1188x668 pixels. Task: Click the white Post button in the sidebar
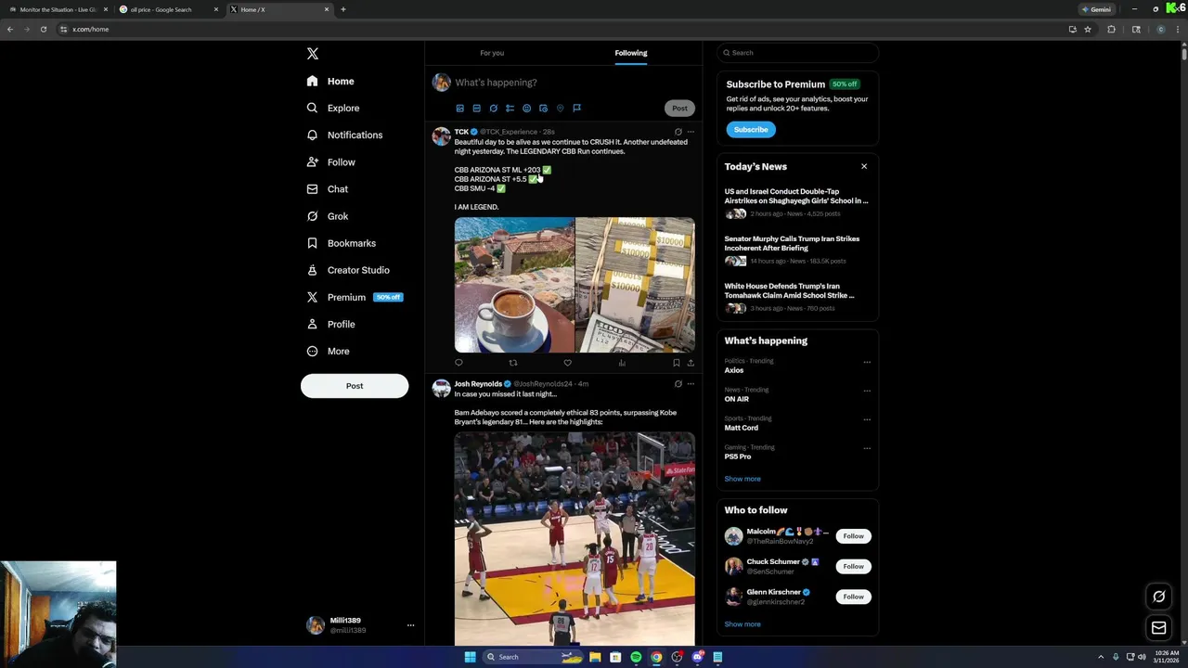click(x=355, y=386)
